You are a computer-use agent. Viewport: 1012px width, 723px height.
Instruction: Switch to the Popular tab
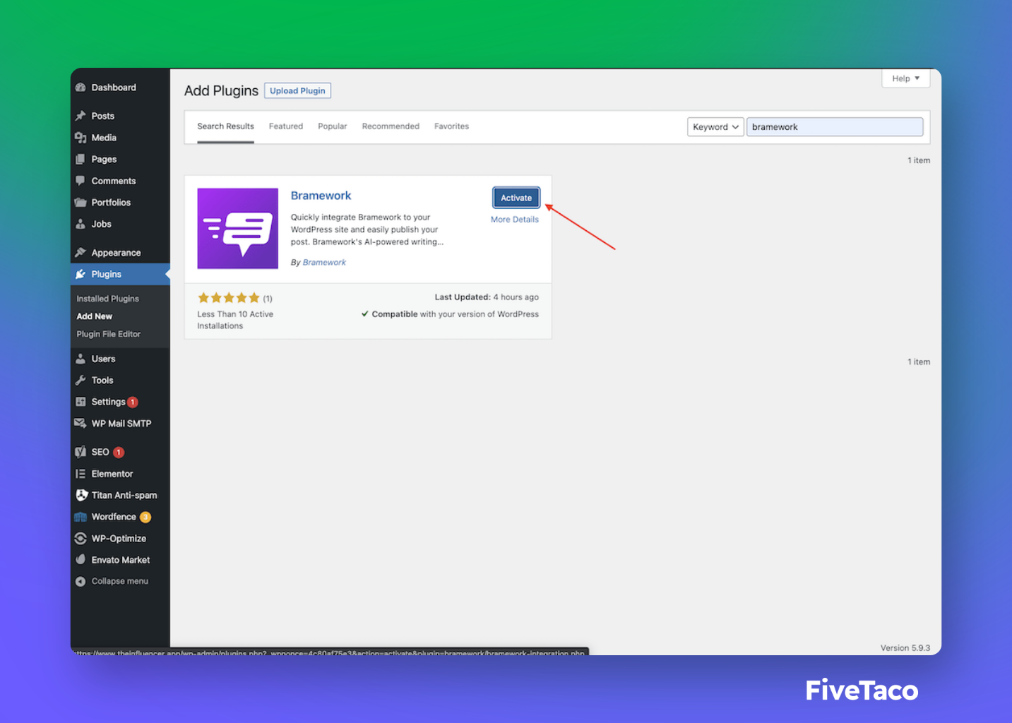[333, 126]
